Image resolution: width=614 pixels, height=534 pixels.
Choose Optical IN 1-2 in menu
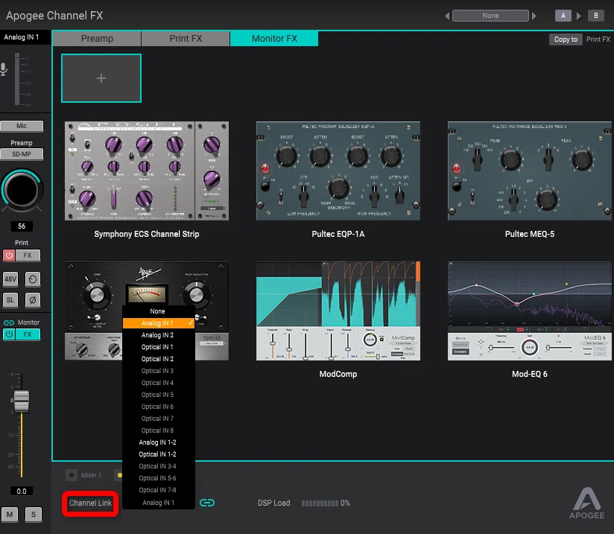[159, 454]
